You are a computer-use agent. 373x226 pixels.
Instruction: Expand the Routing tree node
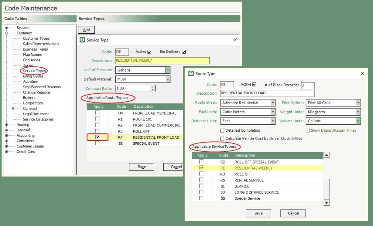pos(6,125)
